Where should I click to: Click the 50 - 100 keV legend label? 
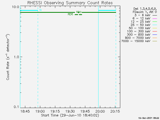click(139, 28)
